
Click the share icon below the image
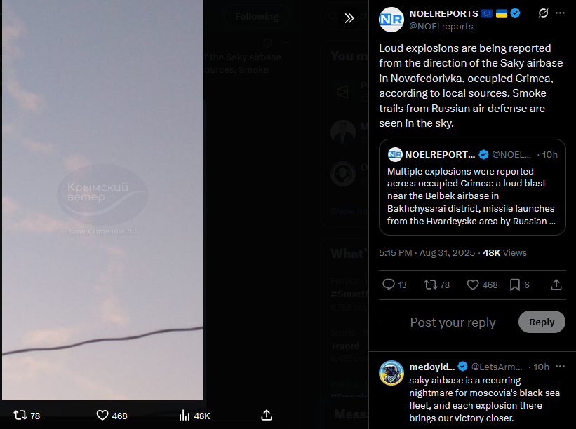(x=267, y=416)
